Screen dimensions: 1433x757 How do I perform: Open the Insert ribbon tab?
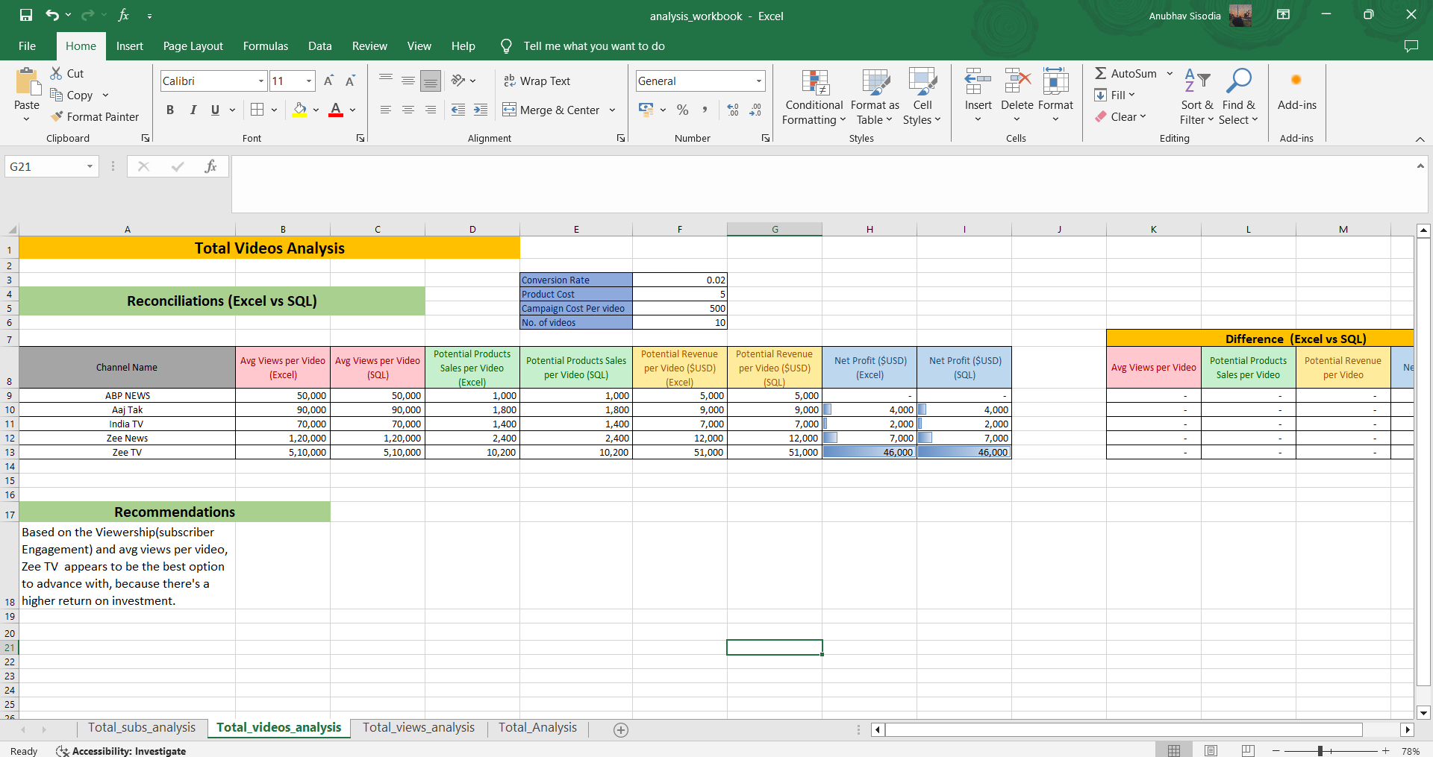pyautogui.click(x=130, y=46)
